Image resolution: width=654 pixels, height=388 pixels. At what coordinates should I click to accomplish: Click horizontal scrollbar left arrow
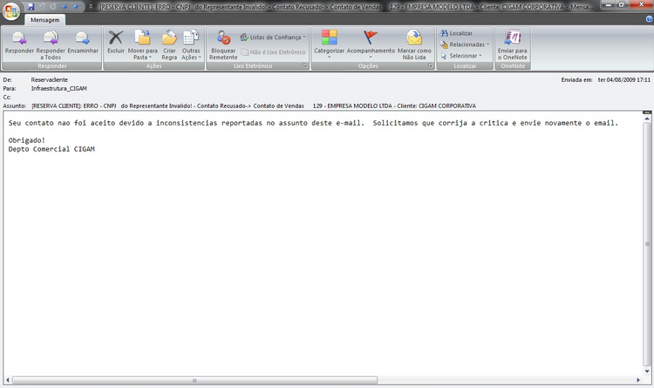(x=7, y=380)
